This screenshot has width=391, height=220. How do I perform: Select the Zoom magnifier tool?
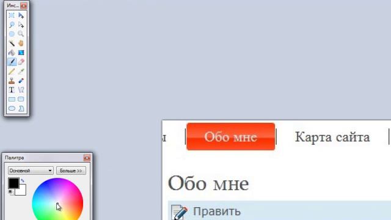tap(21, 34)
